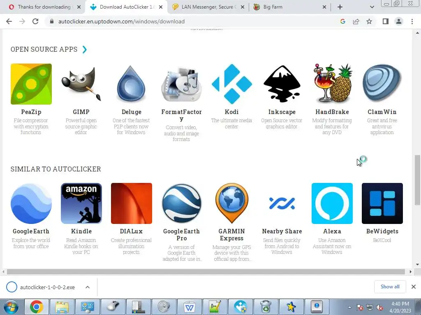This screenshot has width=421, height=315.
Task: Open the Inkscape app icon
Action: [x=282, y=84]
